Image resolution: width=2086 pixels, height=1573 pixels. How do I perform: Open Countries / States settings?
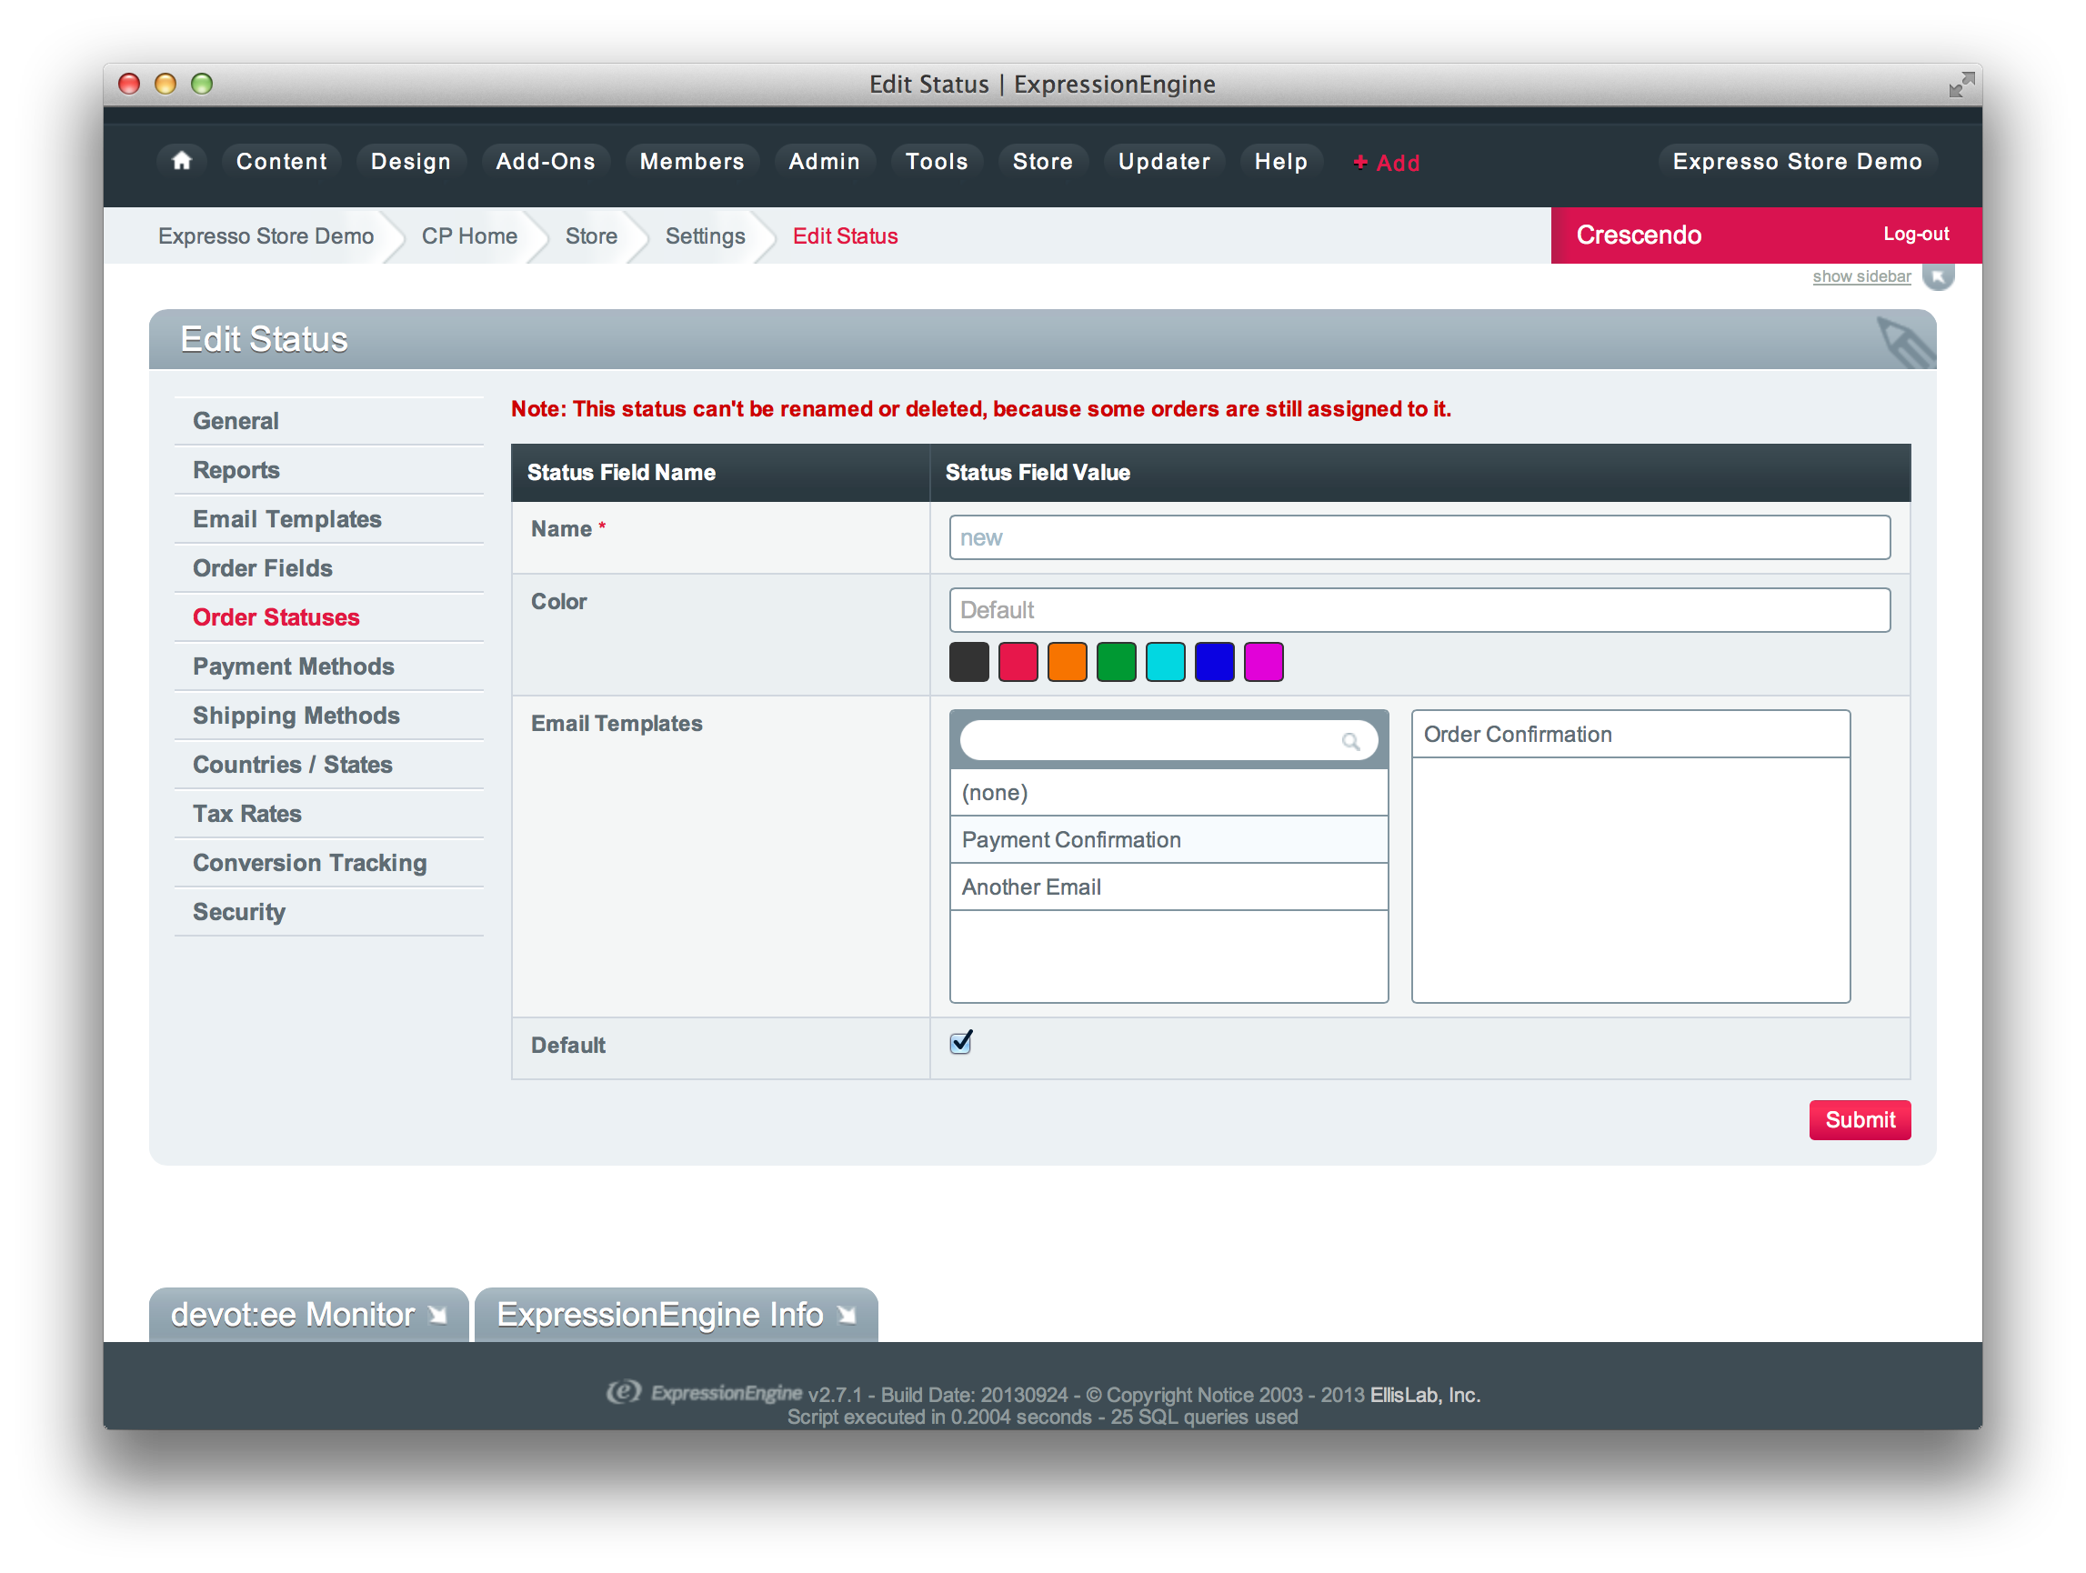[328, 764]
